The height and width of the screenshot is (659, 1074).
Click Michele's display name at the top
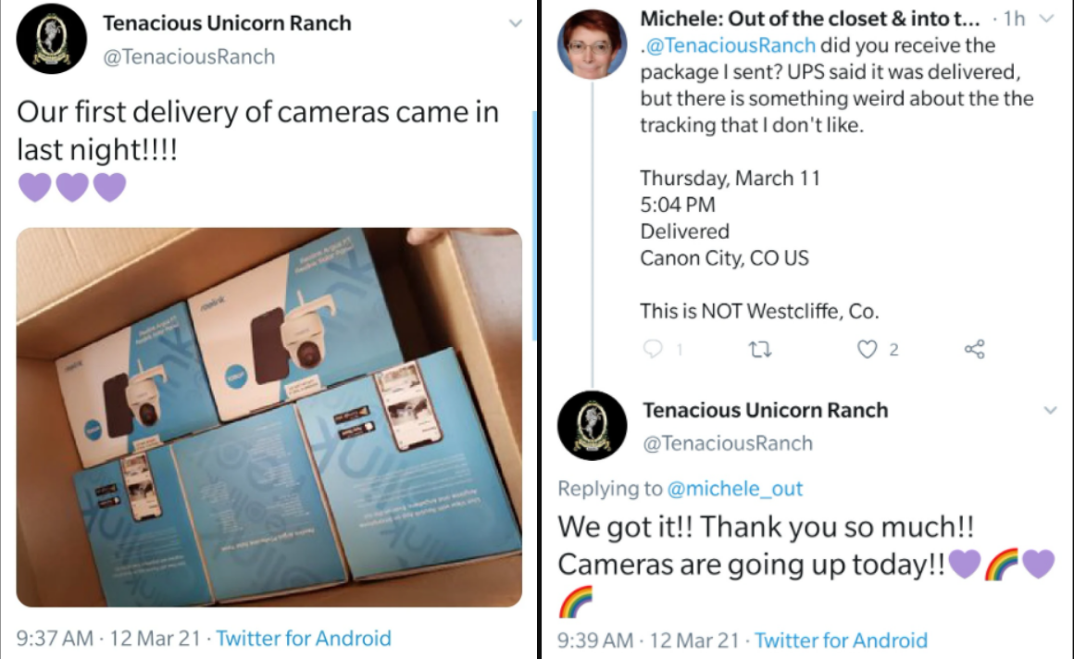tap(810, 19)
